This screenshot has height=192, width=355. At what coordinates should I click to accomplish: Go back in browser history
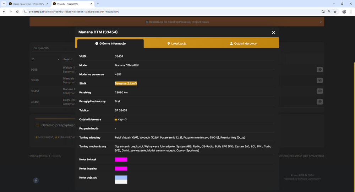point(4,12)
